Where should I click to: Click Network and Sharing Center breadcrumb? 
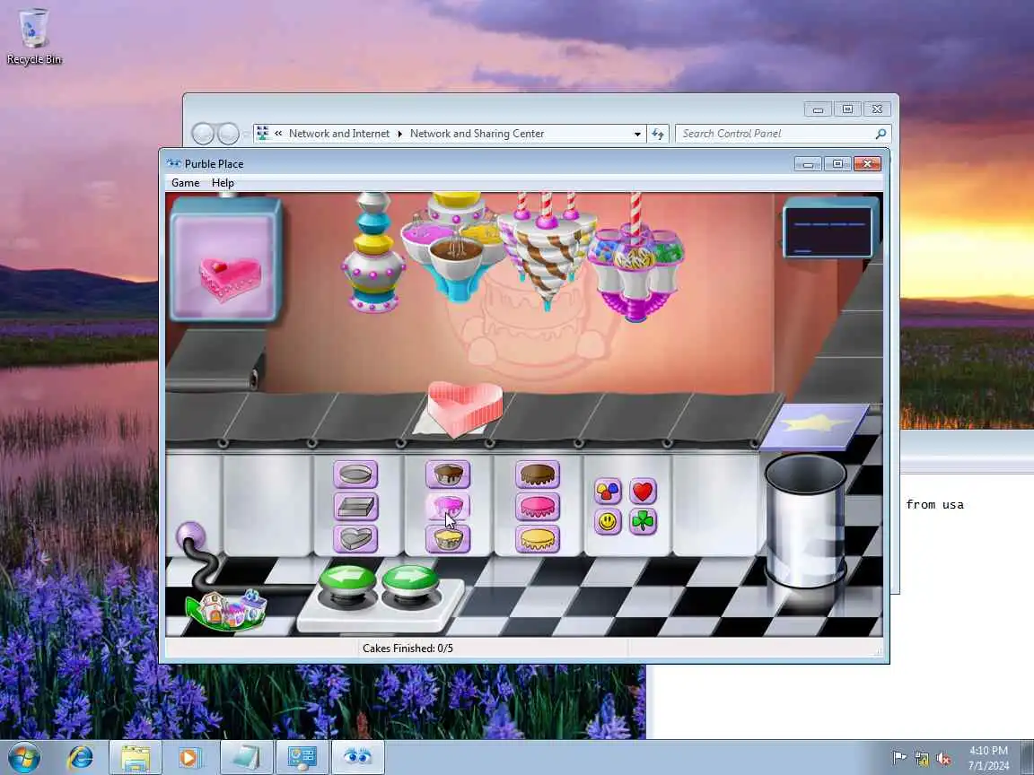pyautogui.click(x=477, y=133)
